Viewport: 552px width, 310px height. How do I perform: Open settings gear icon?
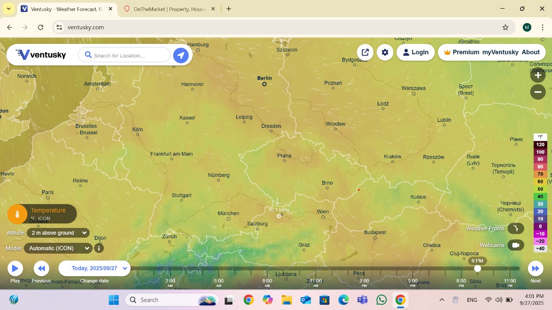(x=385, y=53)
